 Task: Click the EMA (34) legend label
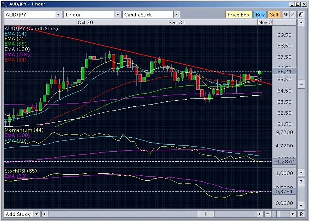click(x=15, y=60)
